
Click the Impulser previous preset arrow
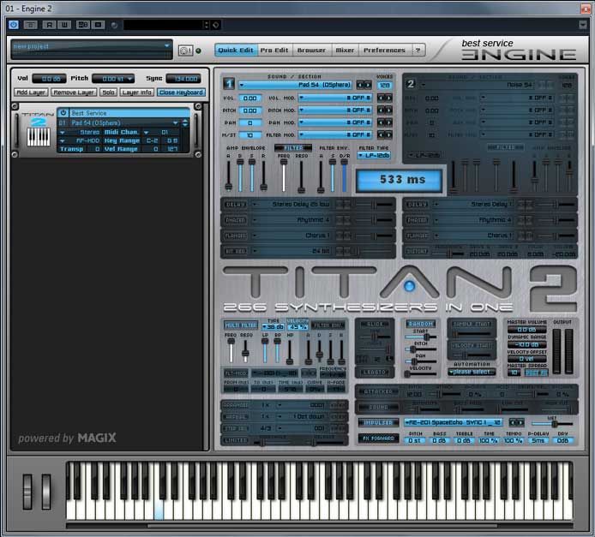tap(512, 422)
